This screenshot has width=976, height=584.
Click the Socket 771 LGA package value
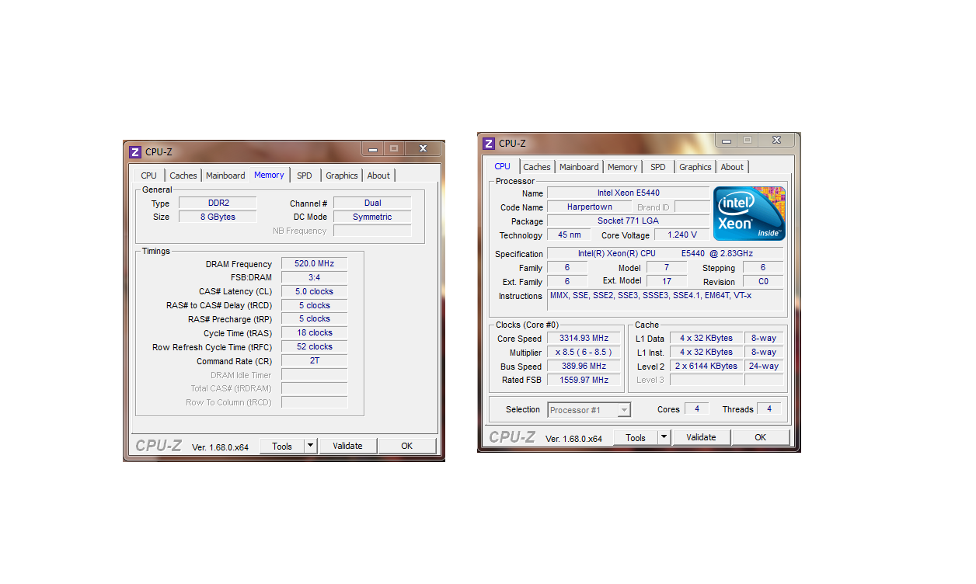point(628,221)
